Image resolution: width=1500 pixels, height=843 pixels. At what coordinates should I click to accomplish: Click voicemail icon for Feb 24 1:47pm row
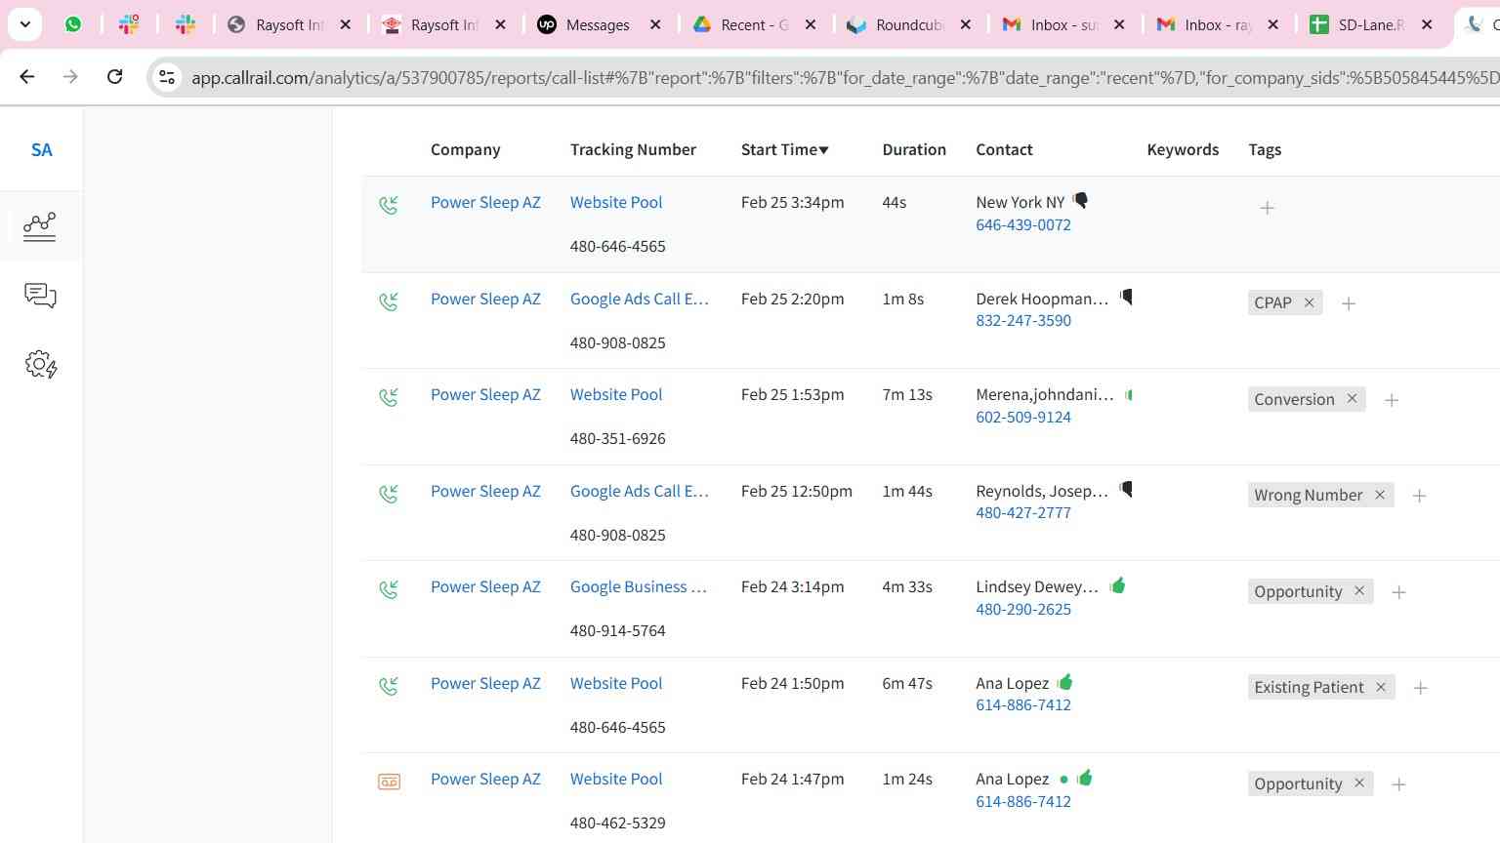(x=389, y=782)
